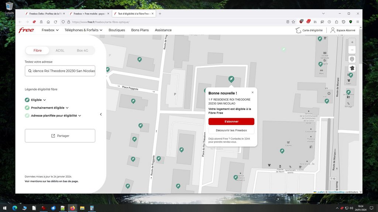The height and width of the screenshot is (212, 378).
Task: Open the Freebox dropdown menu
Action: coord(50,30)
